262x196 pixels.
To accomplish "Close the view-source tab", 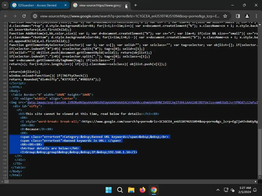I will pos(126,5).
